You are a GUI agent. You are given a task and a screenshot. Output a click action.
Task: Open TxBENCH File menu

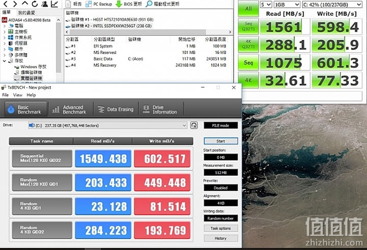[x=5, y=95]
